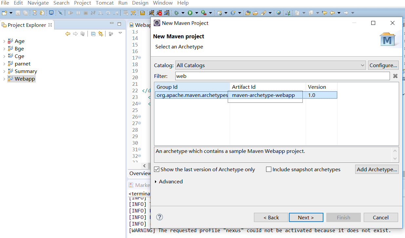Click Link with Editor icon in Project Explorer
The image size is (405, 238).
coord(101,34)
